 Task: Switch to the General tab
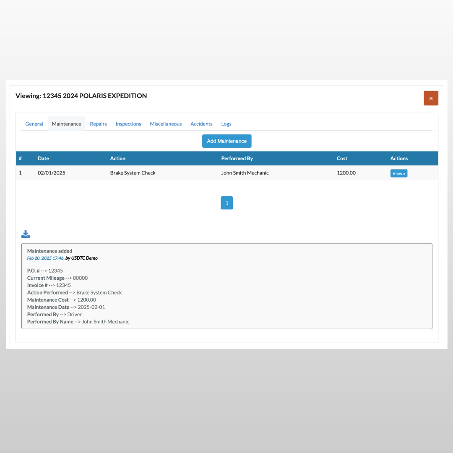coord(34,124)
